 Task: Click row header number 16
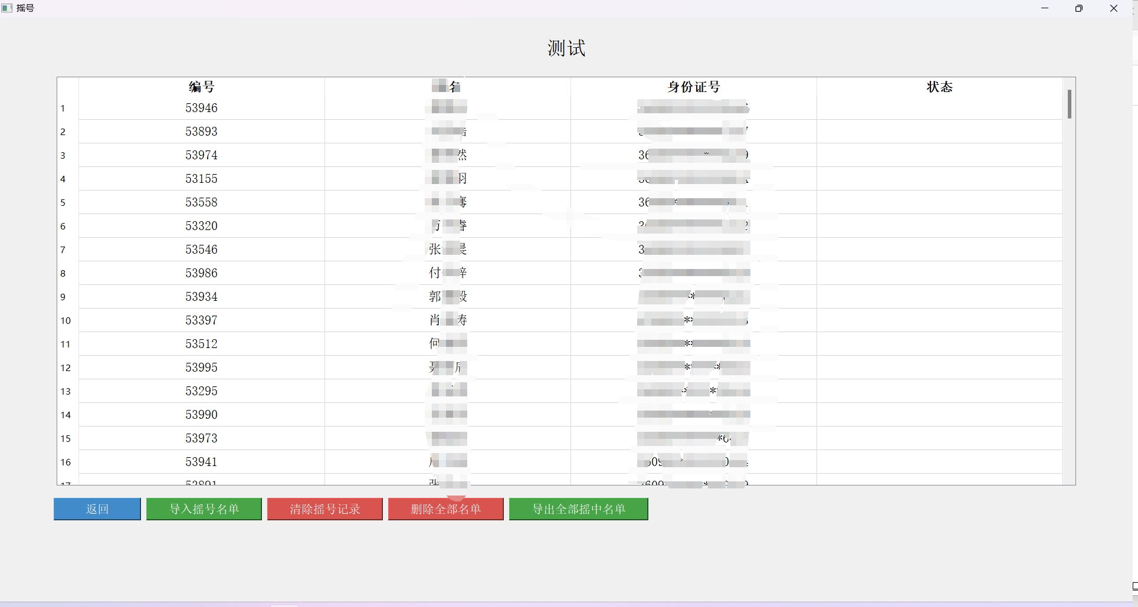[68, 462]
